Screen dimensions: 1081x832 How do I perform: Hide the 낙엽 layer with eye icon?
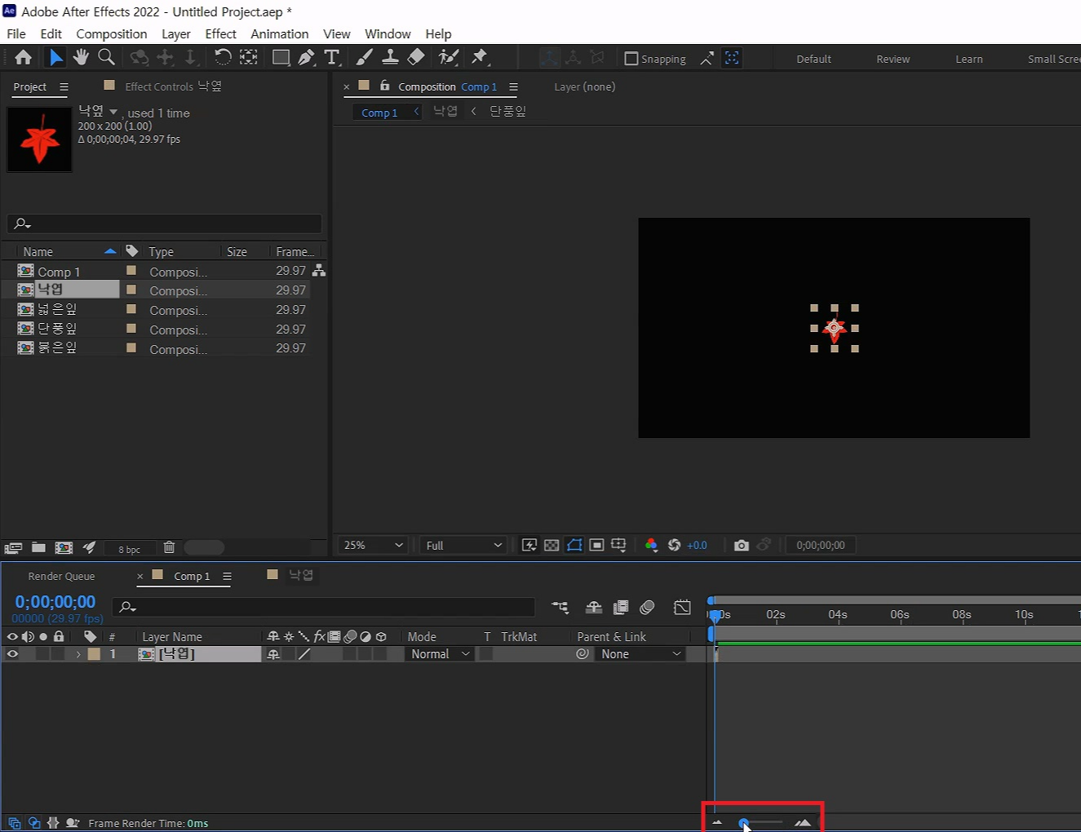click(12, 653)
